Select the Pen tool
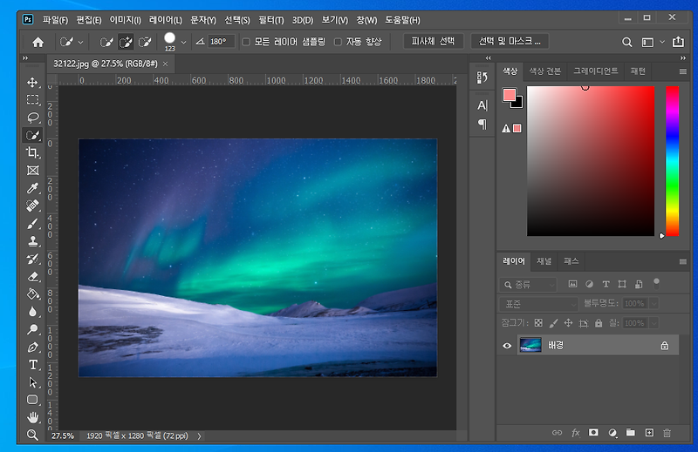The width and height of the screenshot is (698, 452). click(x=32, y=347)
